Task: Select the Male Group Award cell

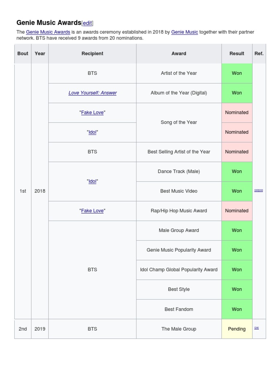Action: pyautogui.click(x=179, y=230)
